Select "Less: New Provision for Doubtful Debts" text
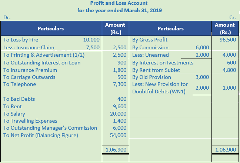The height and width of the screenshot is (163, 240). pos(160,87)
